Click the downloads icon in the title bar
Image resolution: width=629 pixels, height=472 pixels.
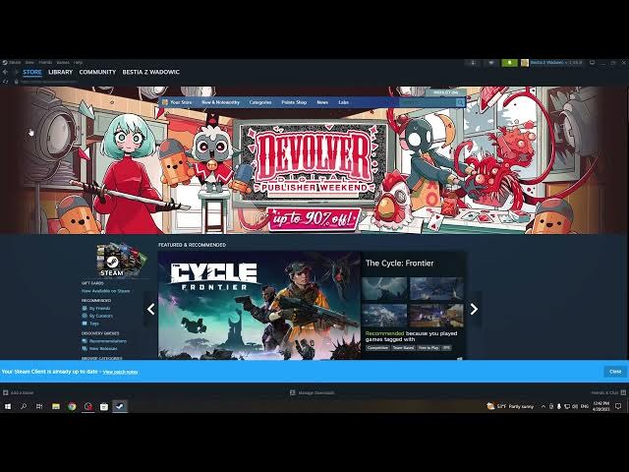tap(474, 63)
